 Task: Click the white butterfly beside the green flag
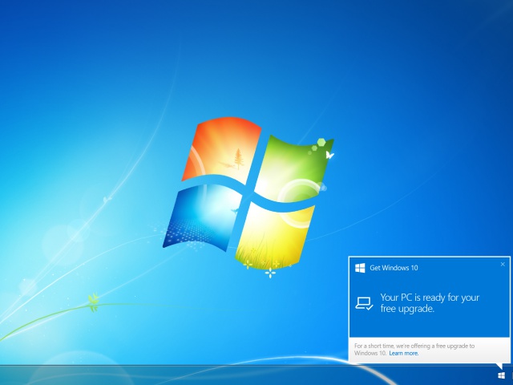(329, 155)
